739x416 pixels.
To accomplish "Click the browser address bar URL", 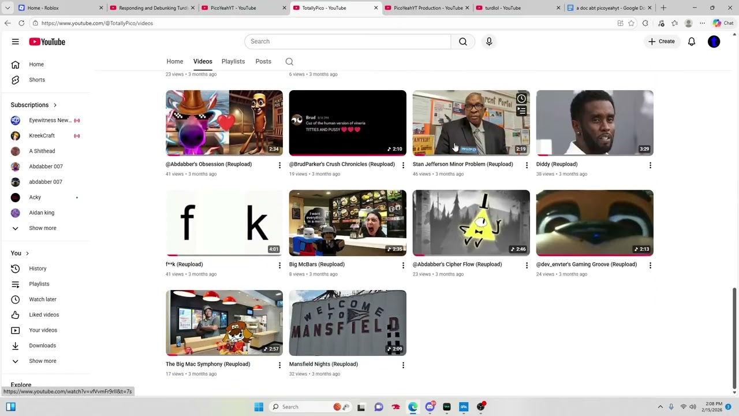I will [x=97, y=23].
